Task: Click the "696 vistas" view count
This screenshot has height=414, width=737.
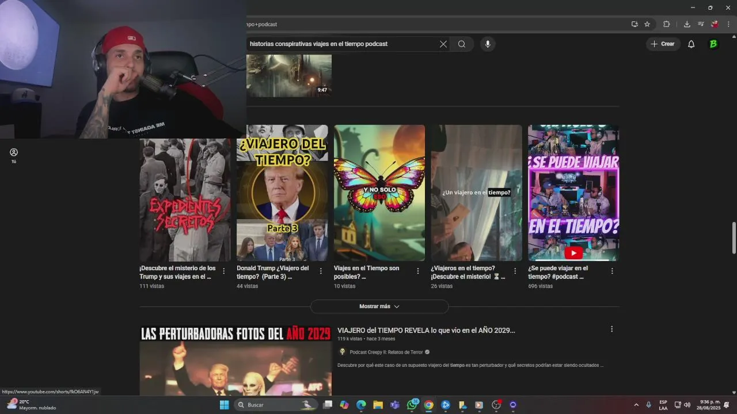Action: tap(540, 286)
